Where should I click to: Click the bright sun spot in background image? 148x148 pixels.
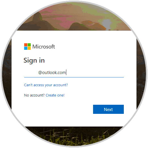point(107,23)
